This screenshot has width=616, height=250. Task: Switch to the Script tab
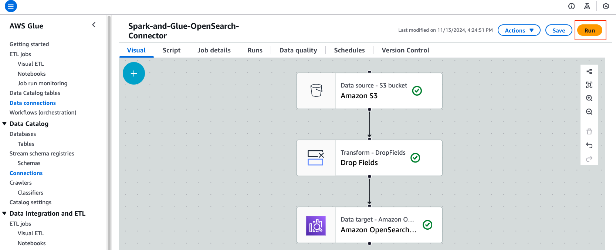click(x=172, y=50)
